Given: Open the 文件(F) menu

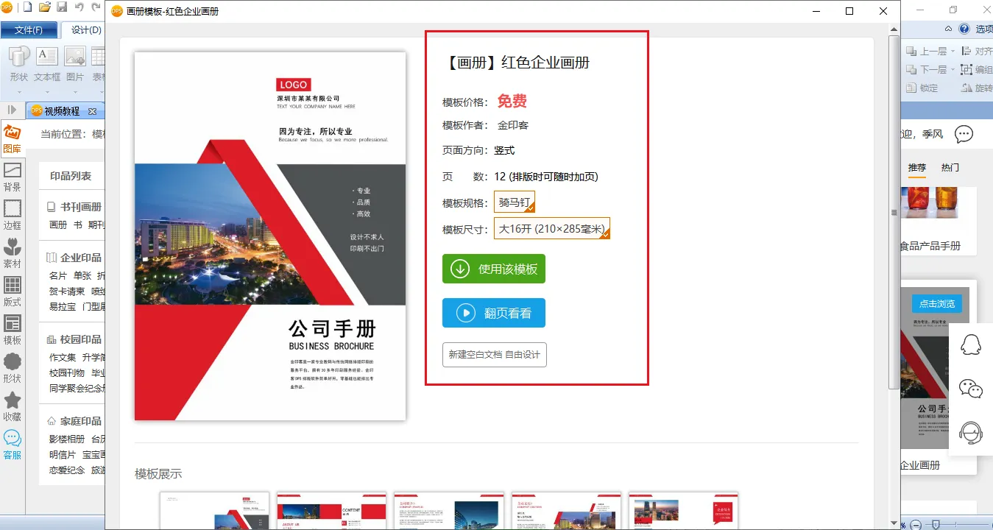Looking at the screenshot, I should point(29,30).
